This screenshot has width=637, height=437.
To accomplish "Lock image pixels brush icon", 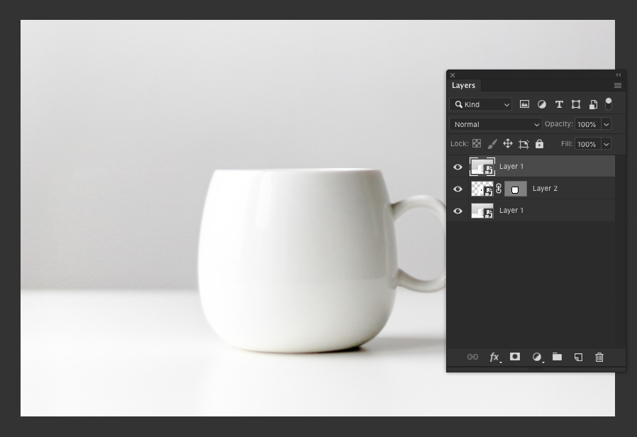I will (492, 144).
